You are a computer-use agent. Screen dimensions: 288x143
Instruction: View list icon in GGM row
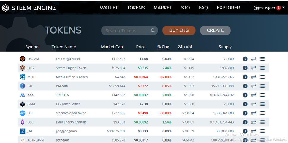pos(262,104)
